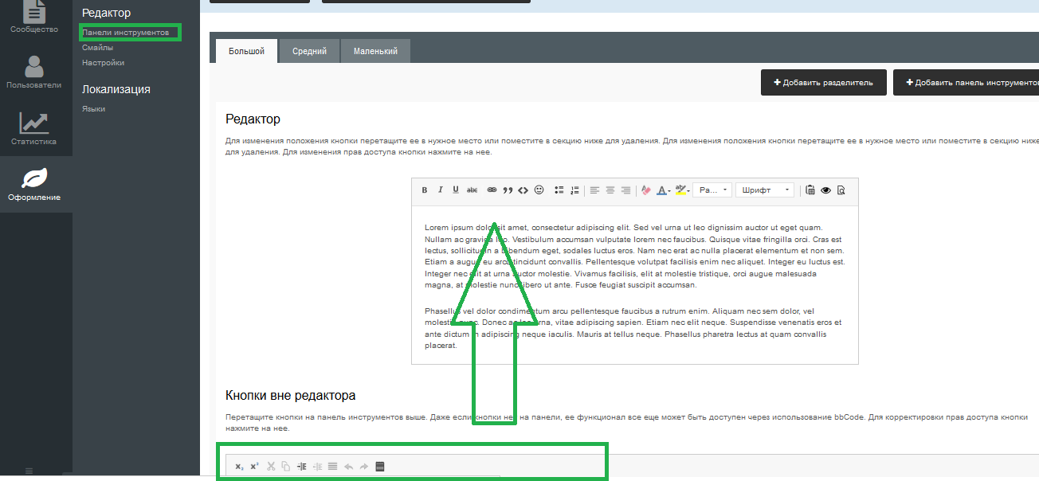Click the decrease indent icon
Screen dimensions: 1039x481
point(317,467)
